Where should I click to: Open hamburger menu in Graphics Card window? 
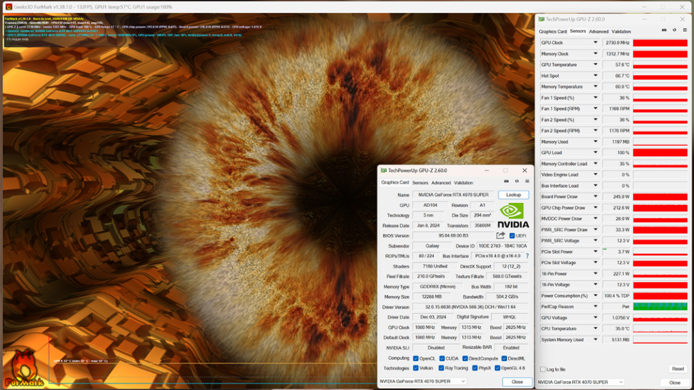point(527,182)
